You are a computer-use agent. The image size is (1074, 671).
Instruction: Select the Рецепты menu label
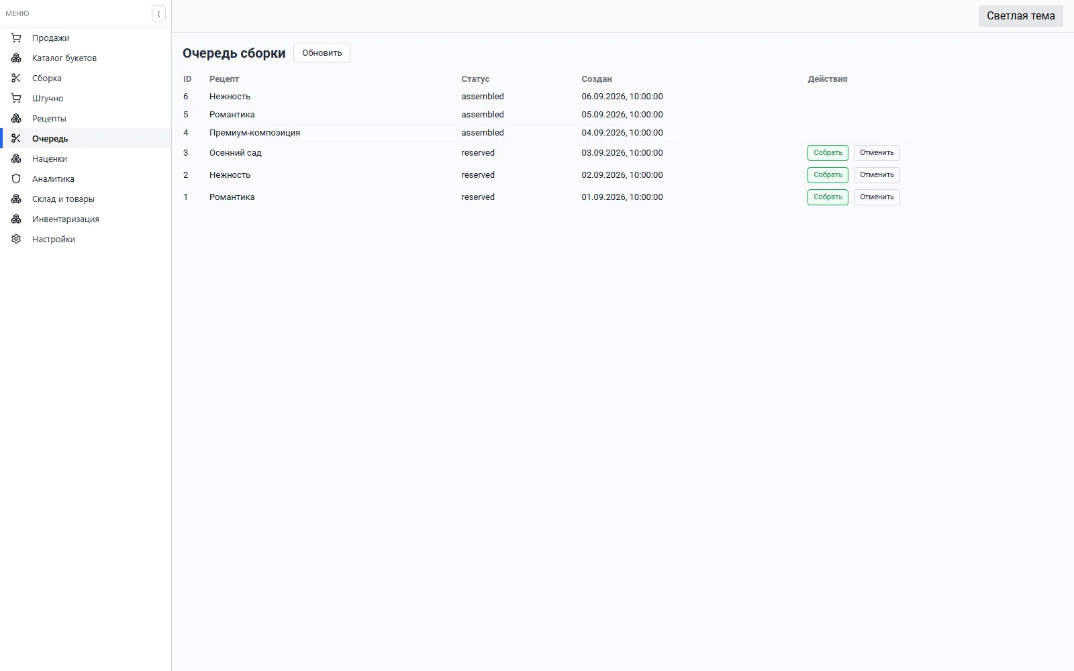(x=49, y=119)
